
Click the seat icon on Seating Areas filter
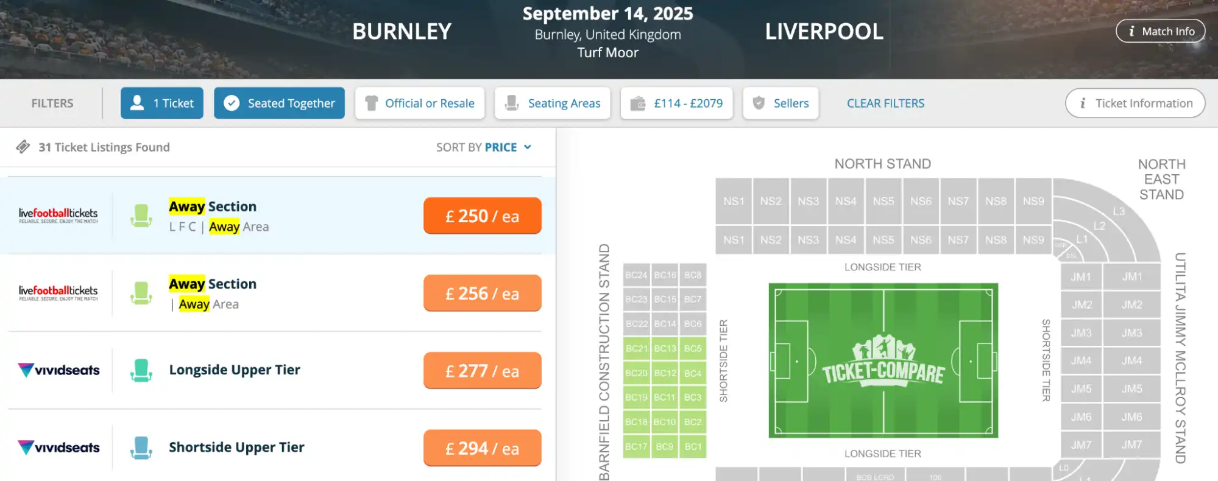(x=512, y=103)
